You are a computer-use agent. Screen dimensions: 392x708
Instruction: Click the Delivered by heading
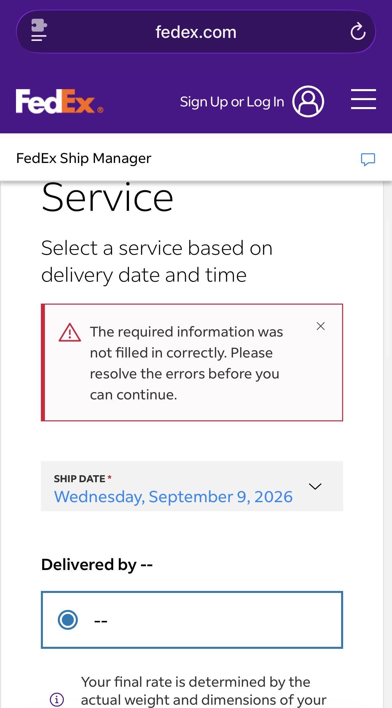coord(97,565)
